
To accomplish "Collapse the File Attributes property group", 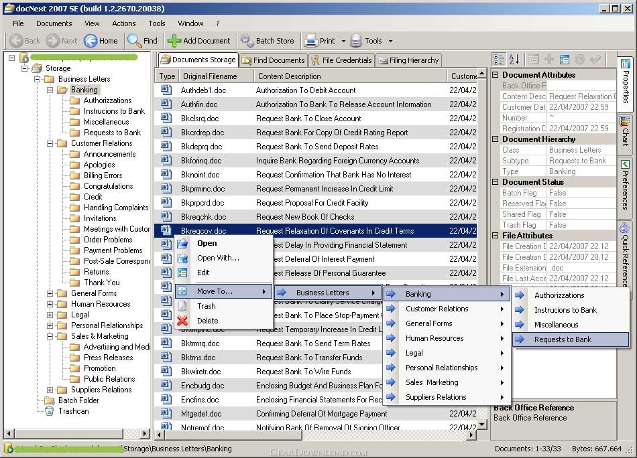I will pyautogui.click(x=496, y=235).
